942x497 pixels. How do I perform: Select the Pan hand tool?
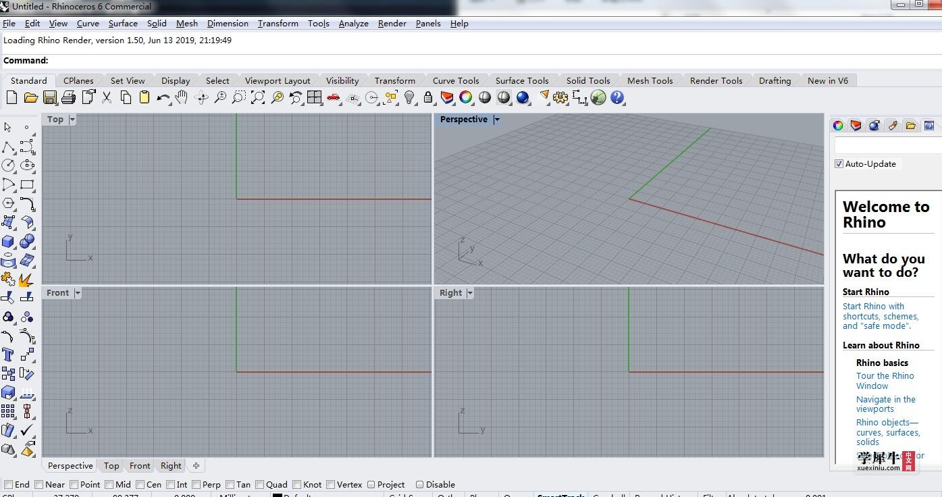(x=181, y=98)
